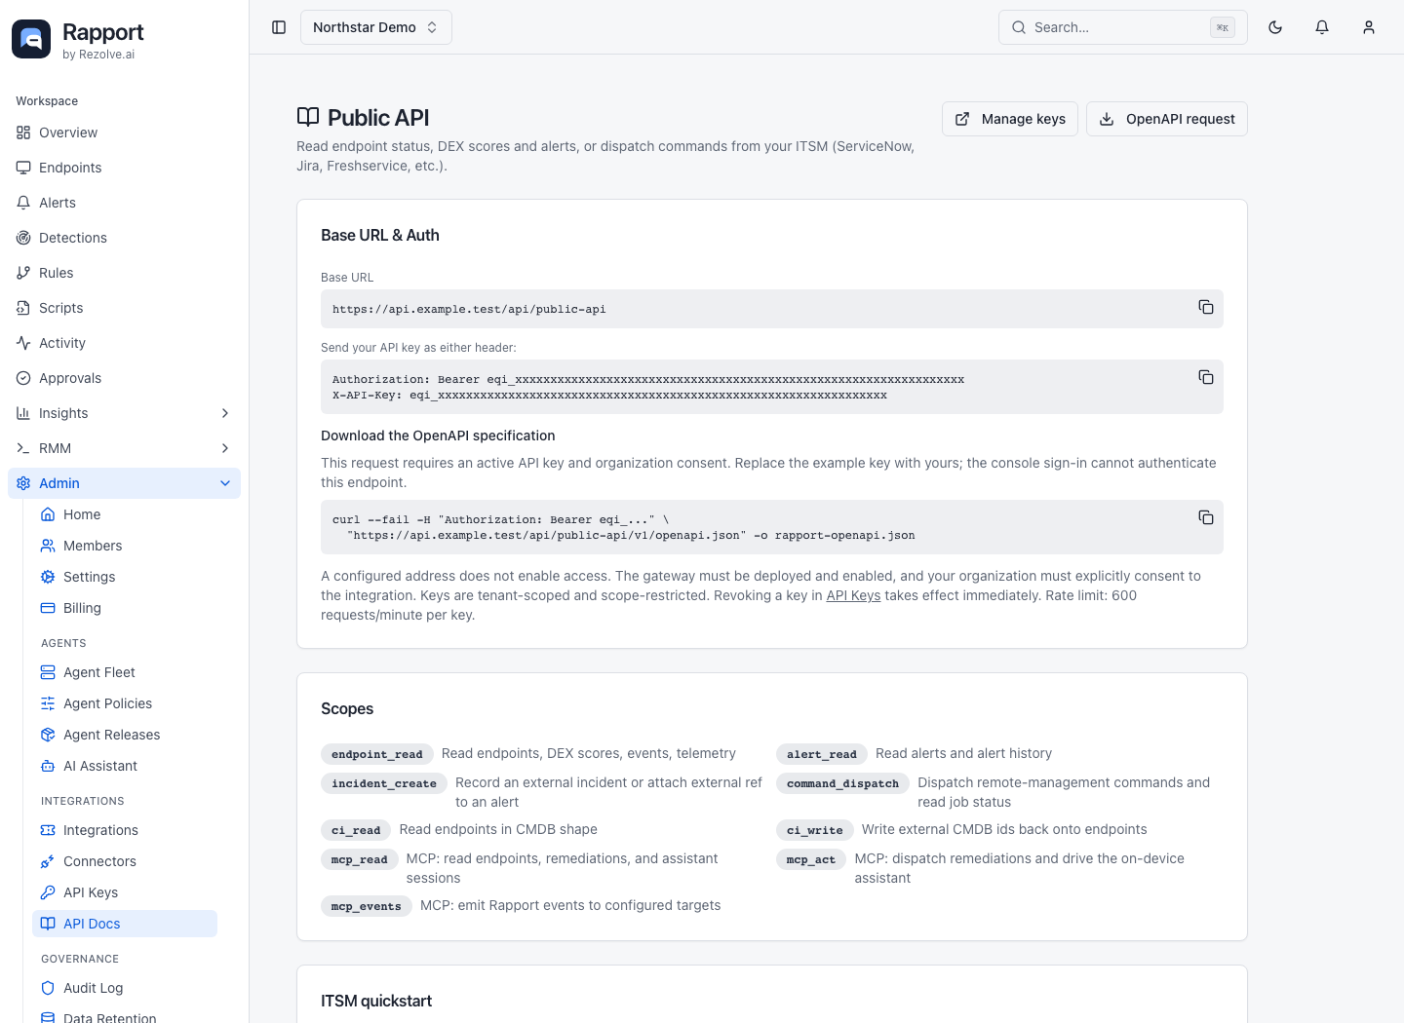Copy the Base URL

pos(1206,307)
